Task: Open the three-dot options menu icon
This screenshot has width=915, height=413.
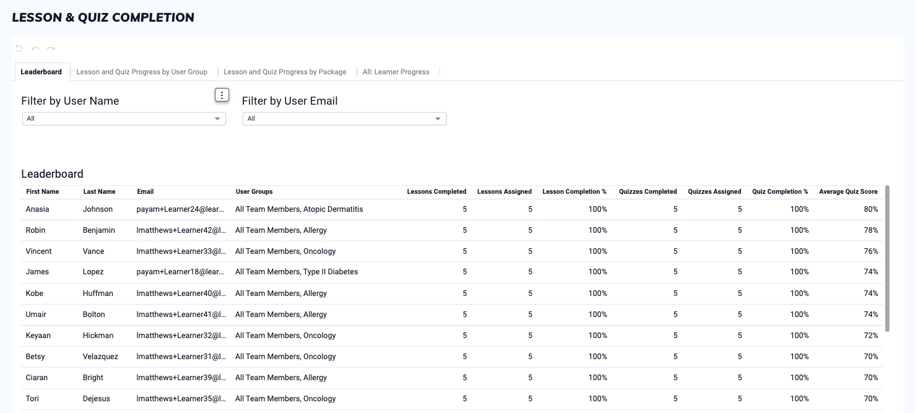Action: click(x=222, y=95)
